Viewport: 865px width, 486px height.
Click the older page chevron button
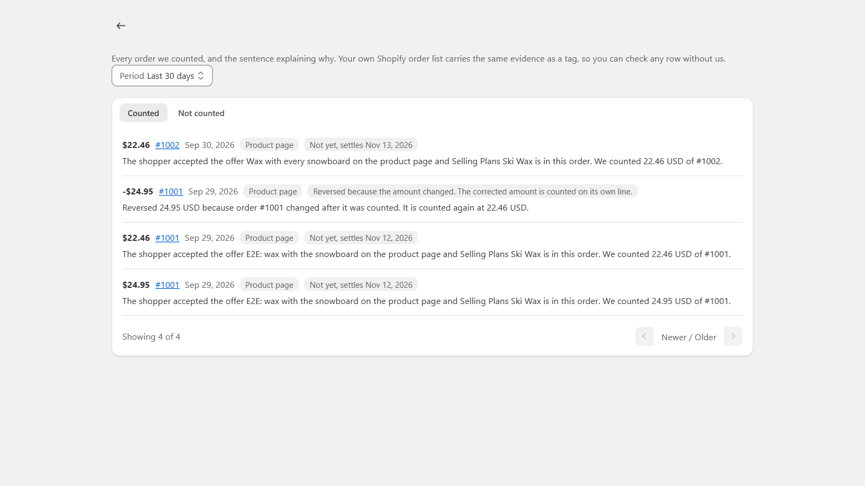tap(733, 336)
